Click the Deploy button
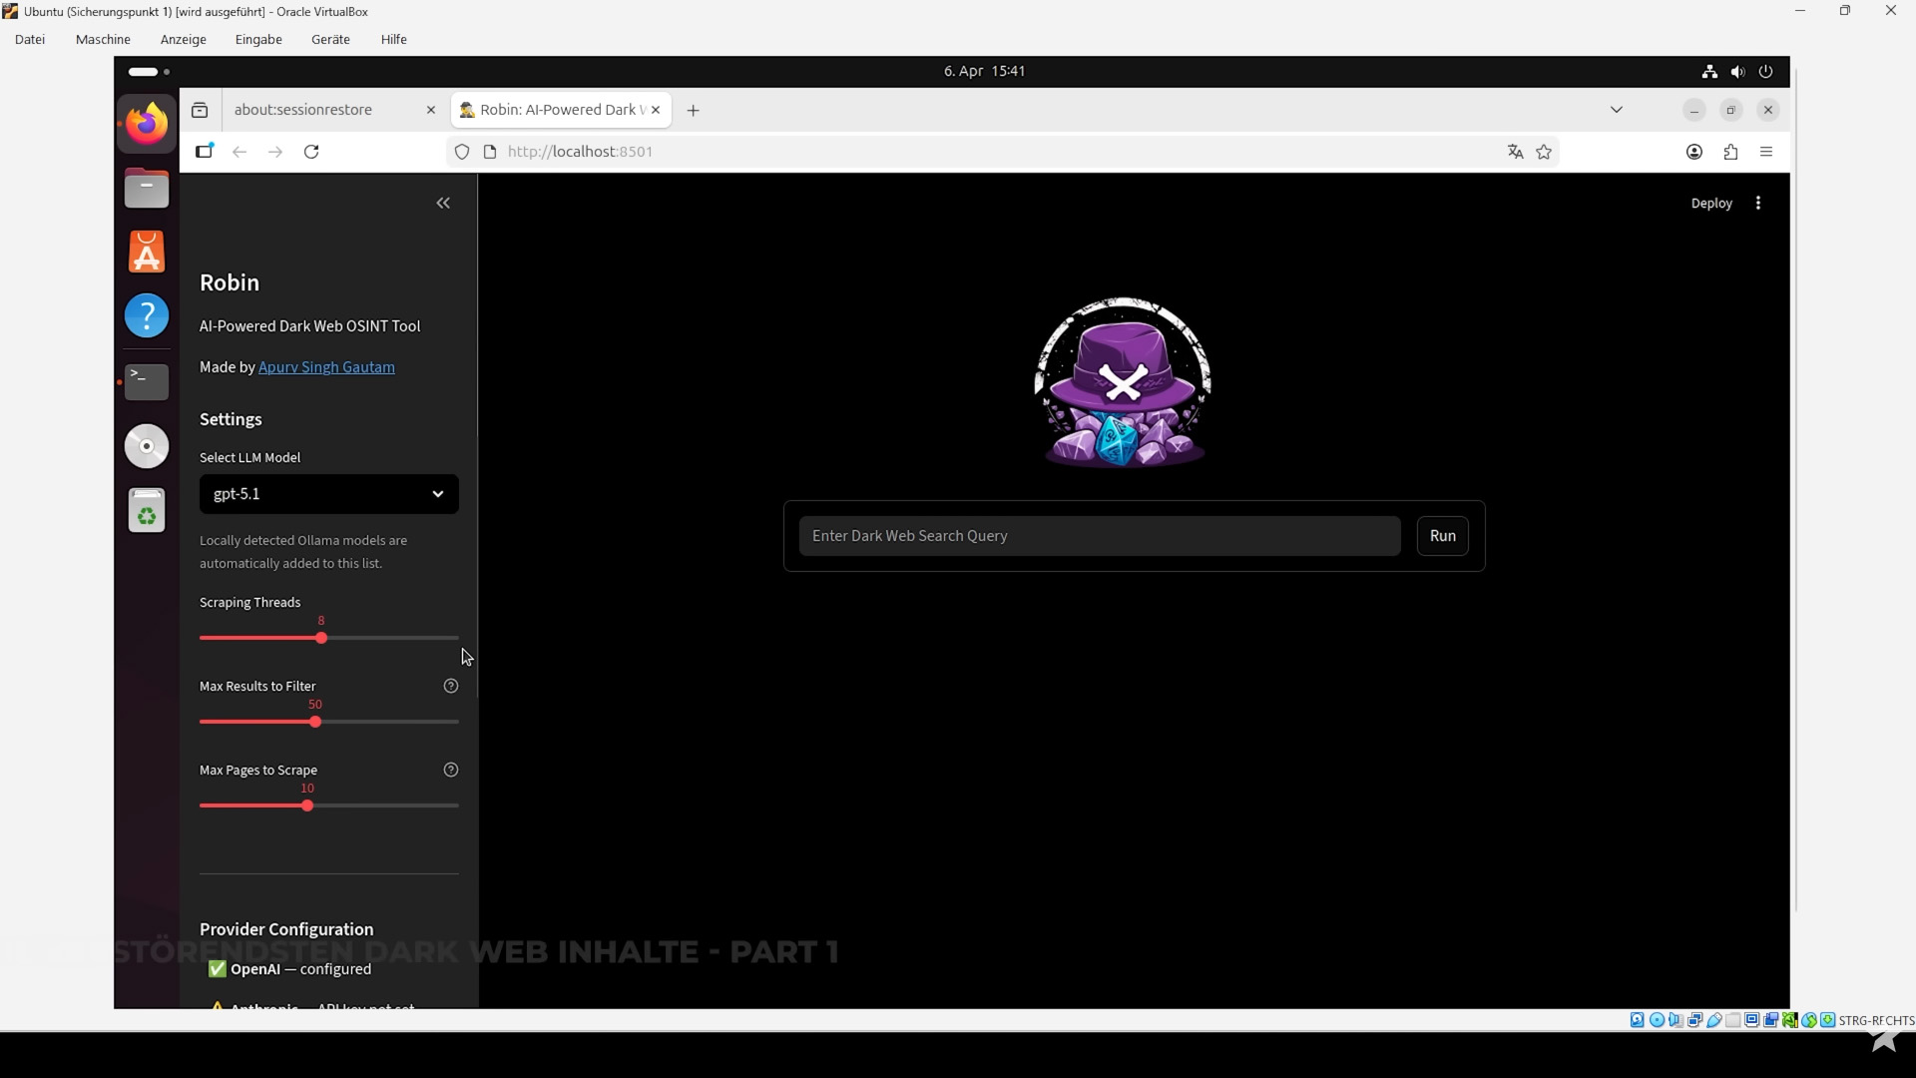The height and width of the screenshot is (1078, 1916). coord(1711,204)
